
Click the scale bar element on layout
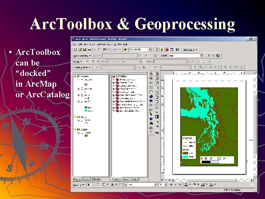(217, 160)
